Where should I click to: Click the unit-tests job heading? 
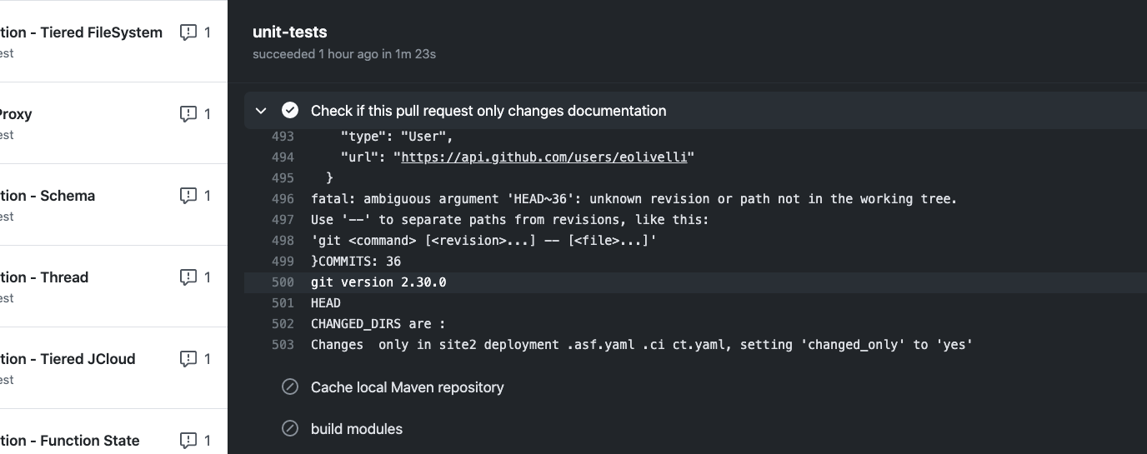point(290,32)
